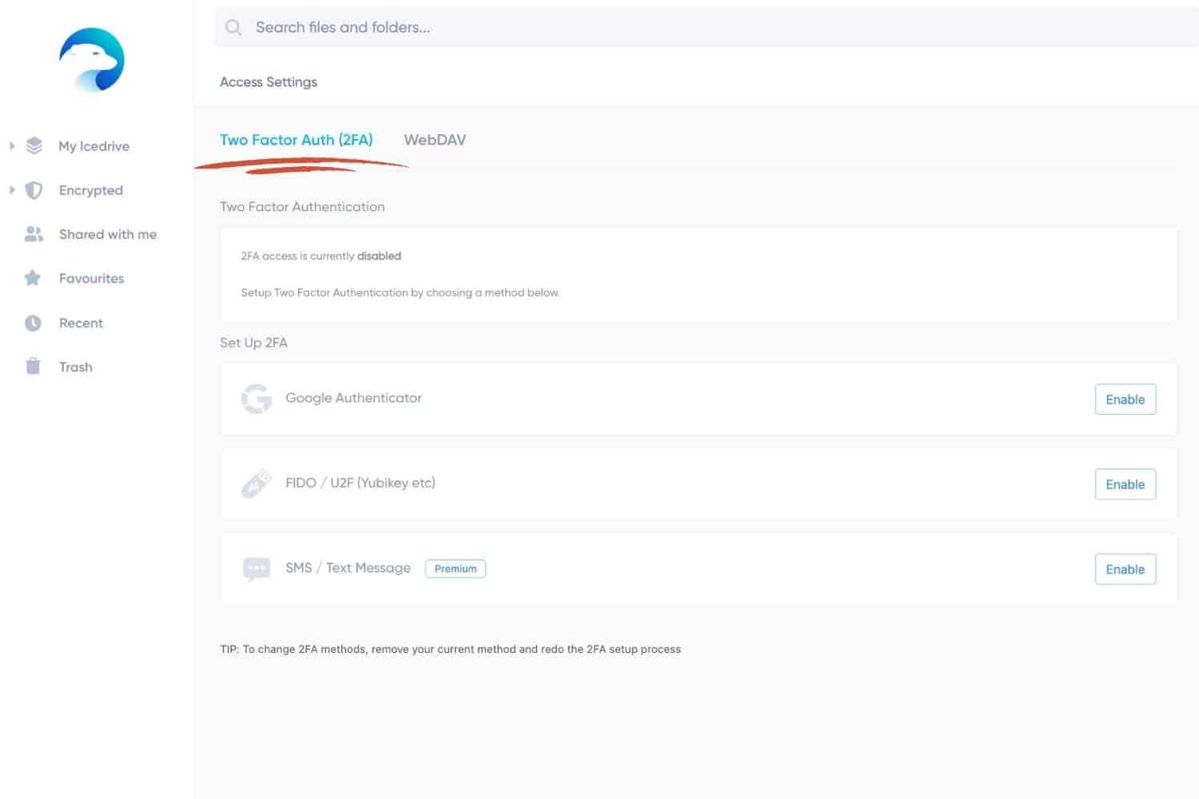
Task: Click the Two Factor Authentication section title
Action: pyautogui.click(x=302, y=206)
